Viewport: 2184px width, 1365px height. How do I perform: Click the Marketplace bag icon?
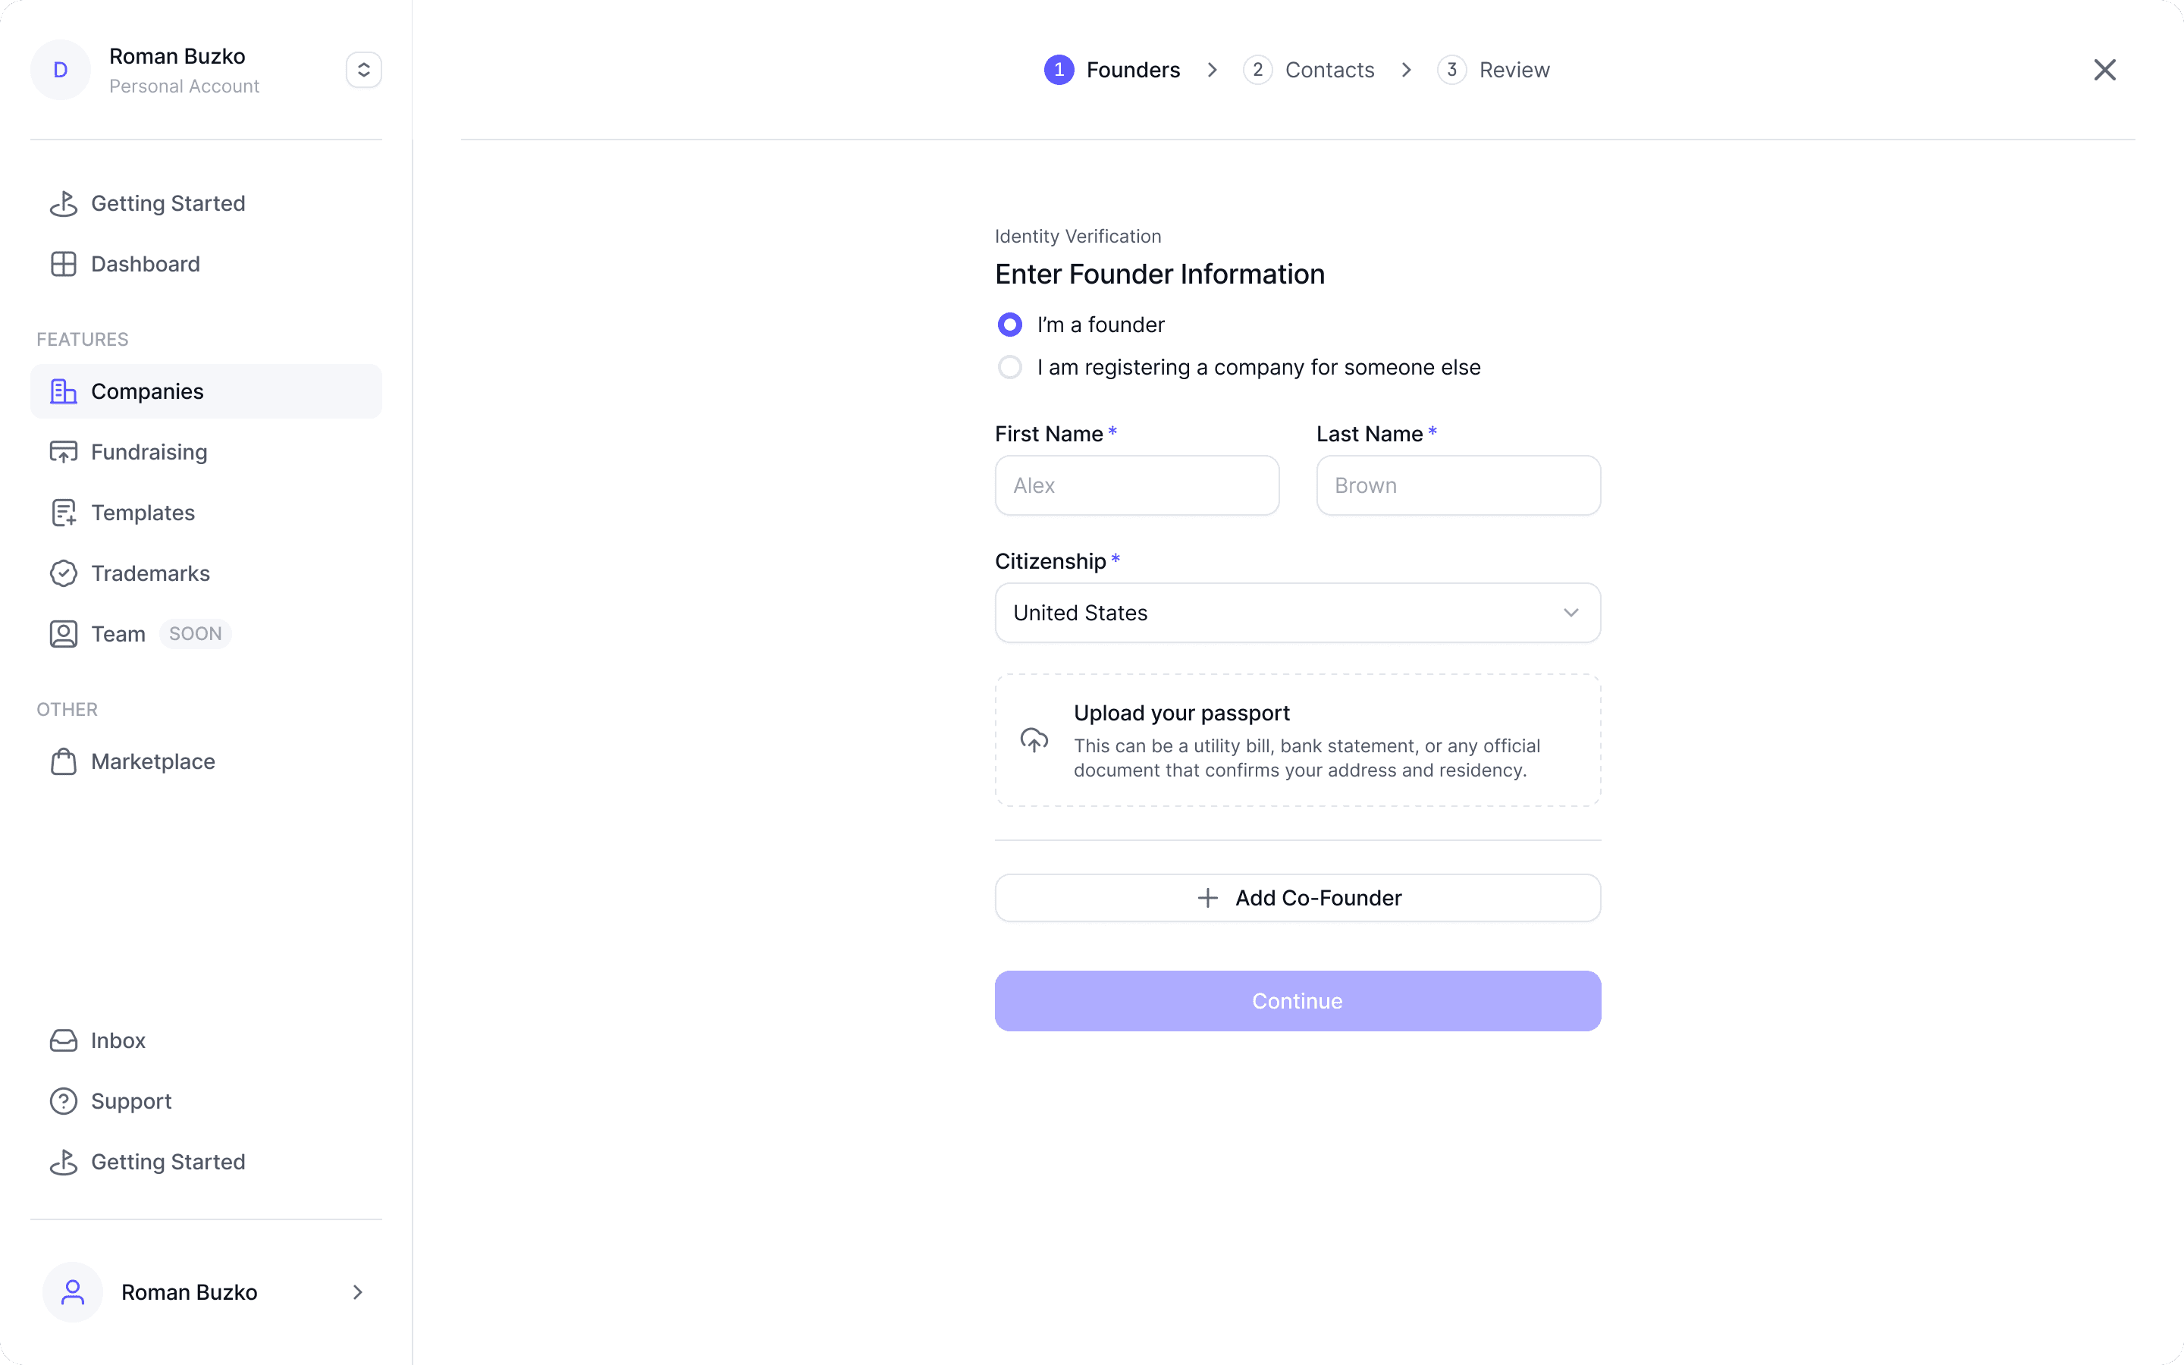tap(63, 761)
